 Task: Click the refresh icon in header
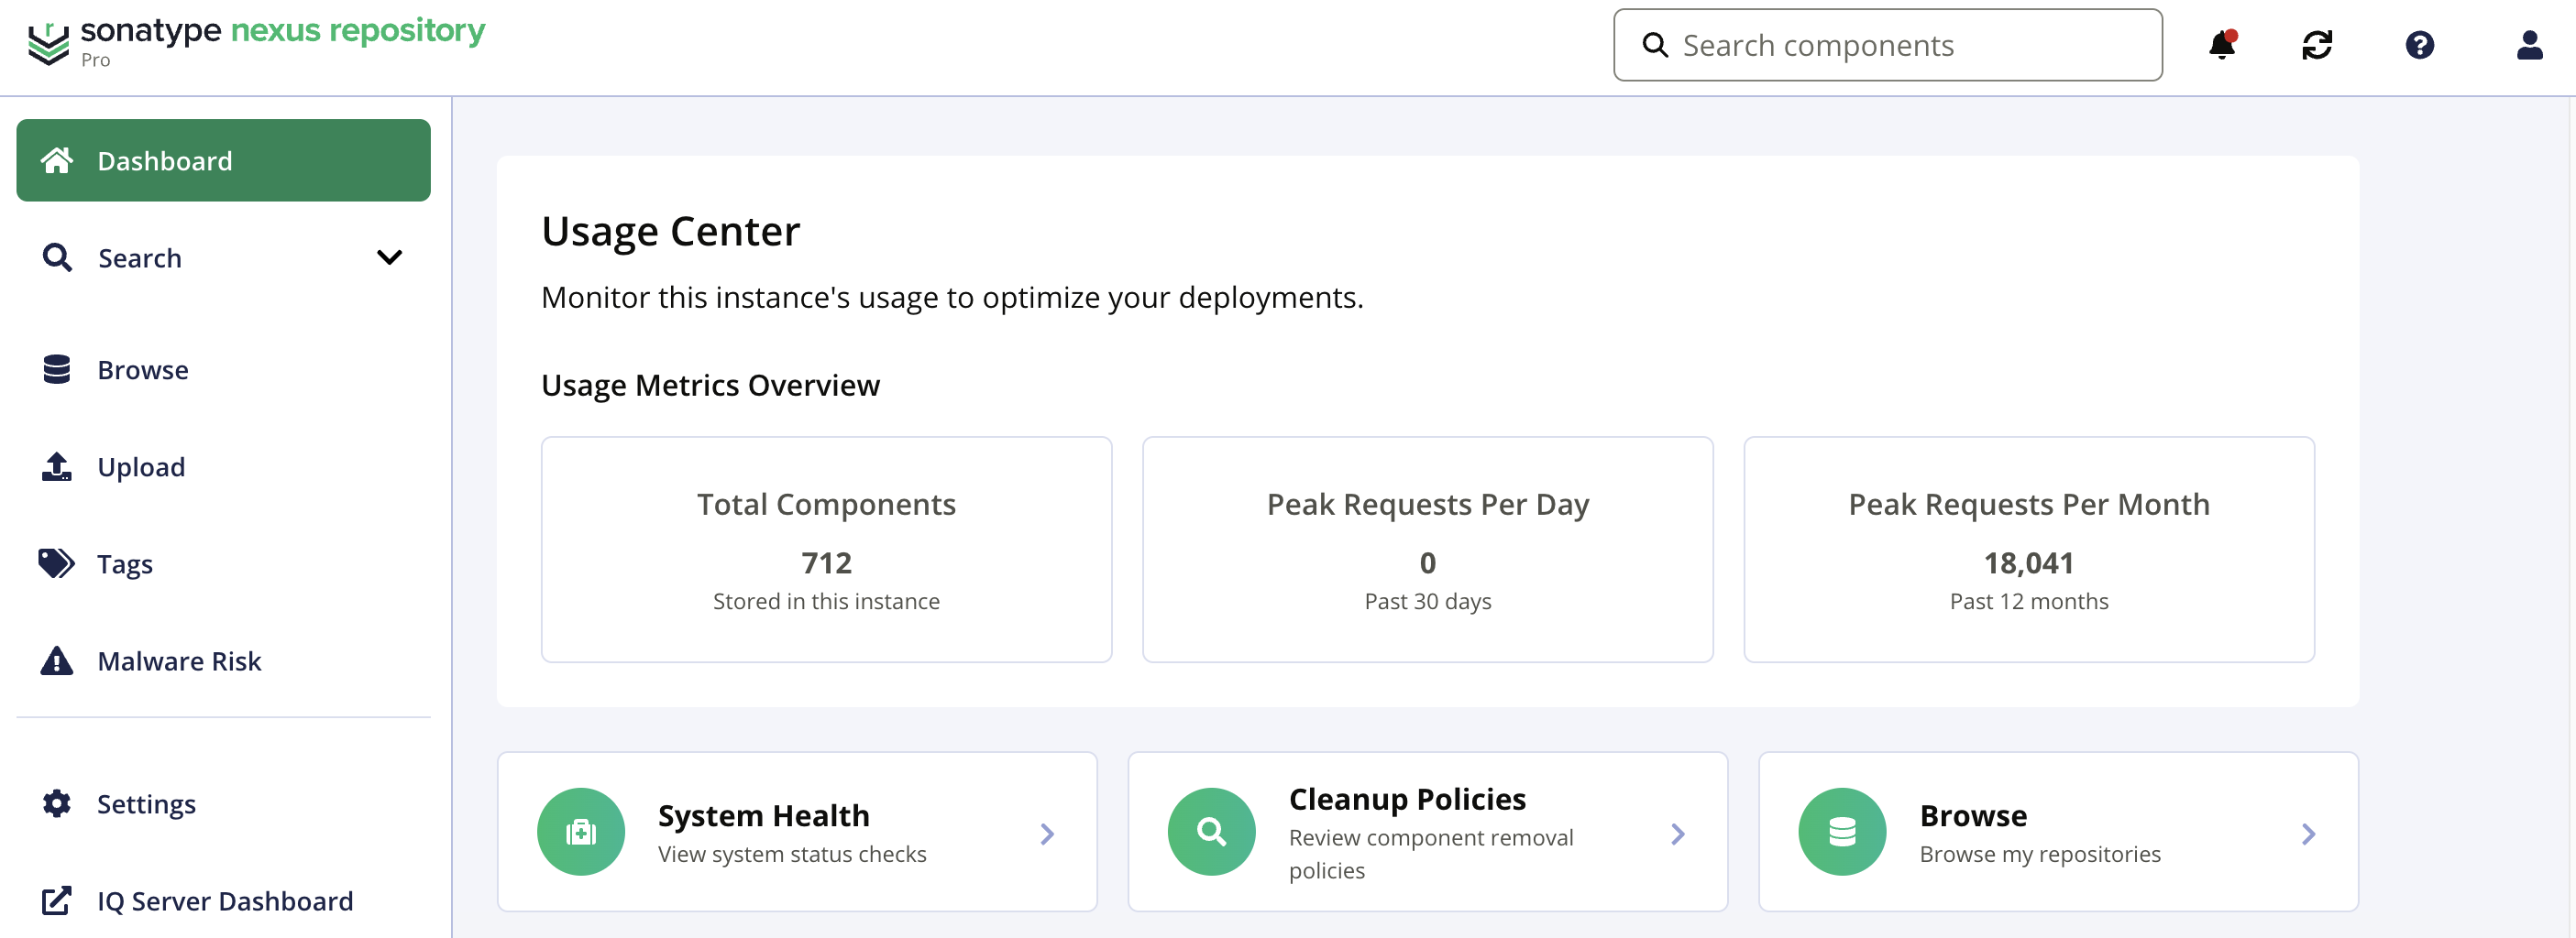coord(2316,45)
